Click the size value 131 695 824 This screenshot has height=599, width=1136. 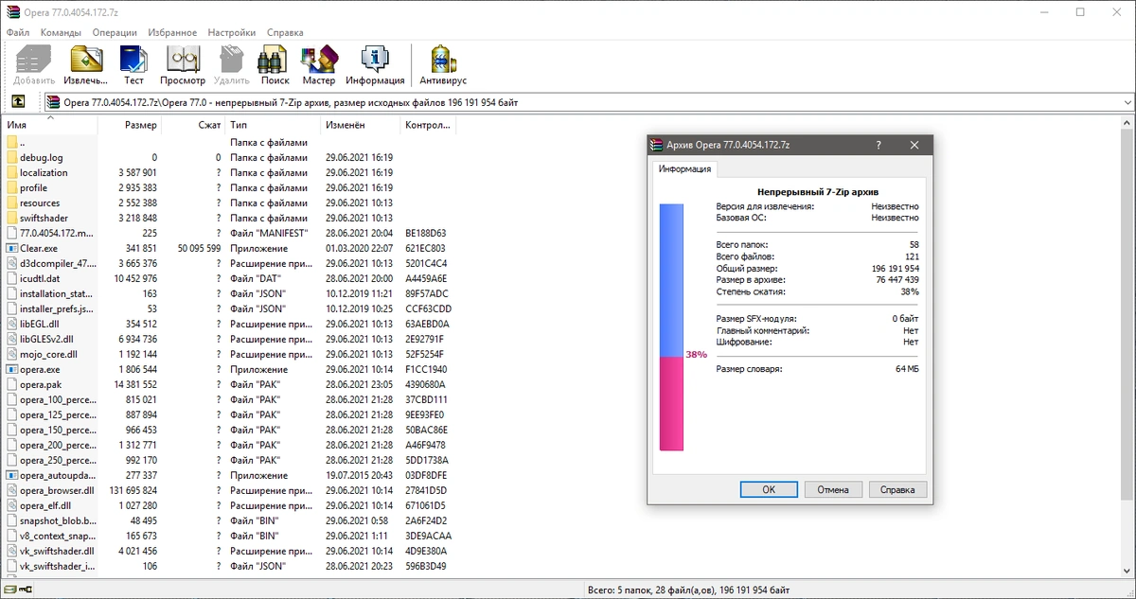coord(133,490)
